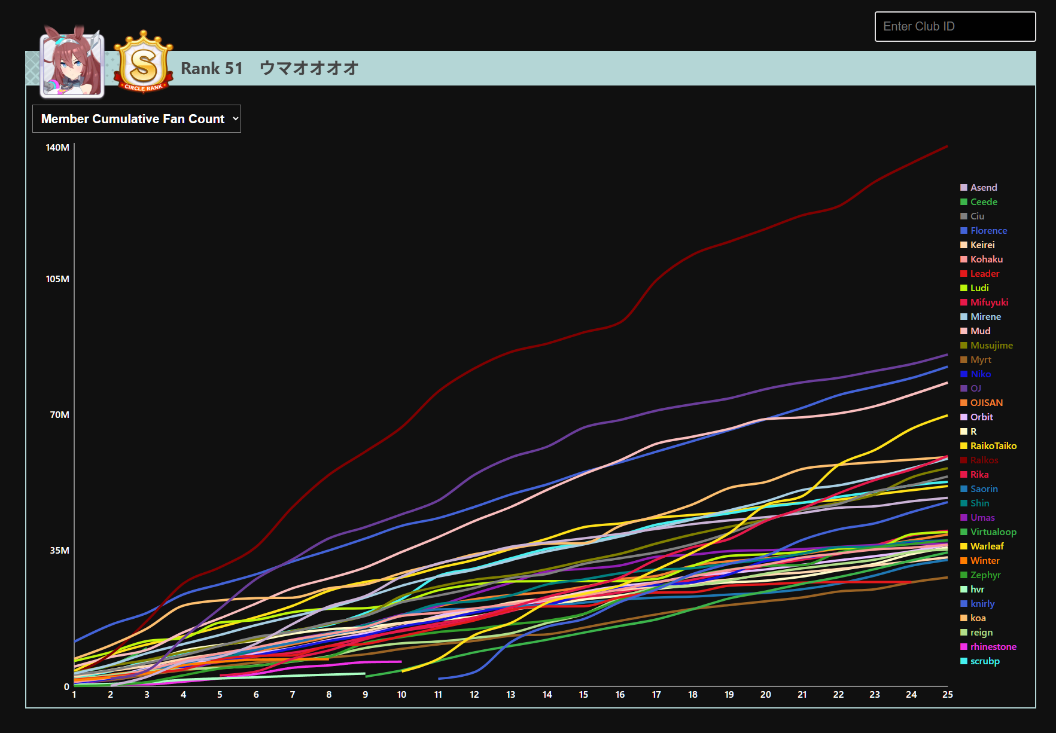Toggle the hvr series in the legend
The width and height of the screenshot is (1056, 733).
(x=972, y=590)
